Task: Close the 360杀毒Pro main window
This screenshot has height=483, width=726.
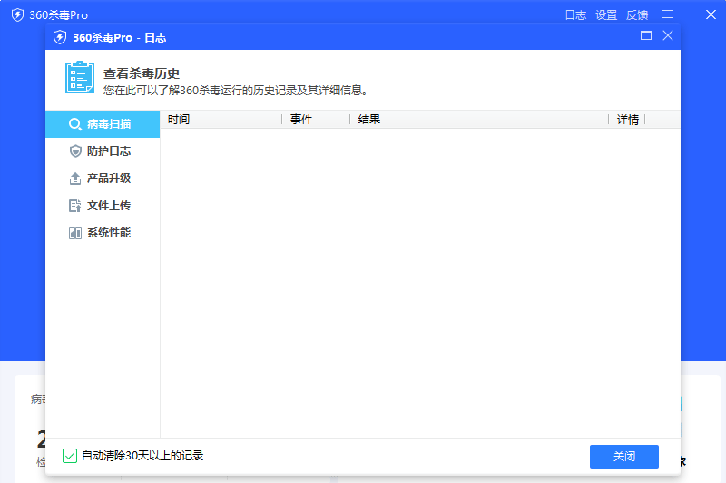Action: pos(711,14)
